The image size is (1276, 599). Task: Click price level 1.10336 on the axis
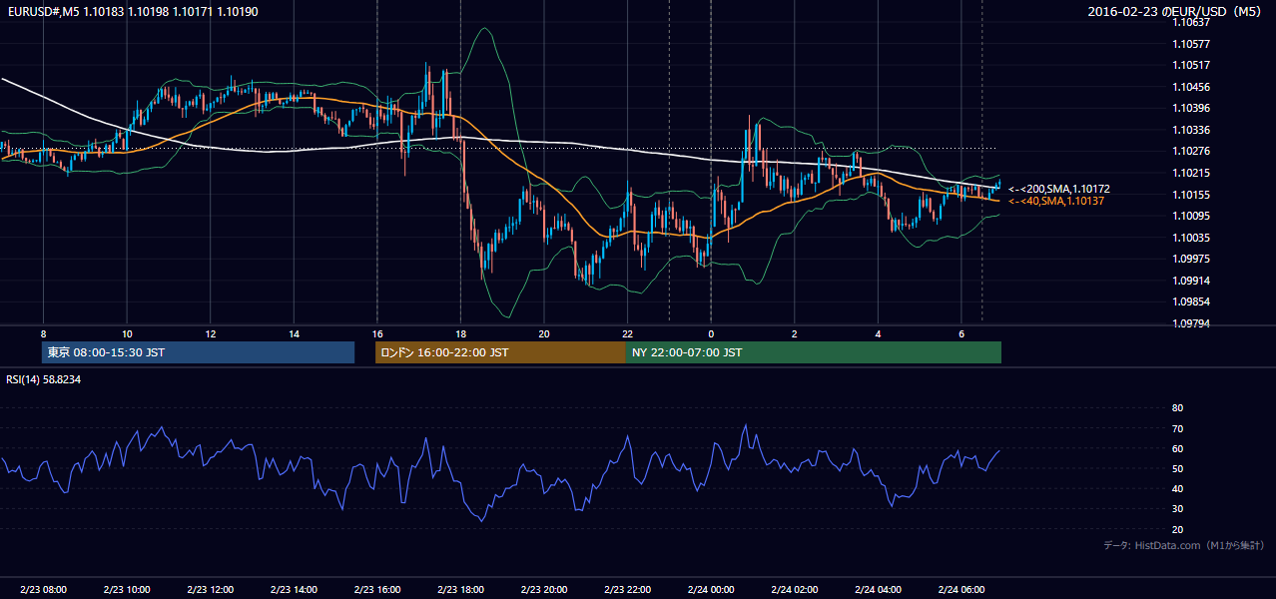point(1191,130)
